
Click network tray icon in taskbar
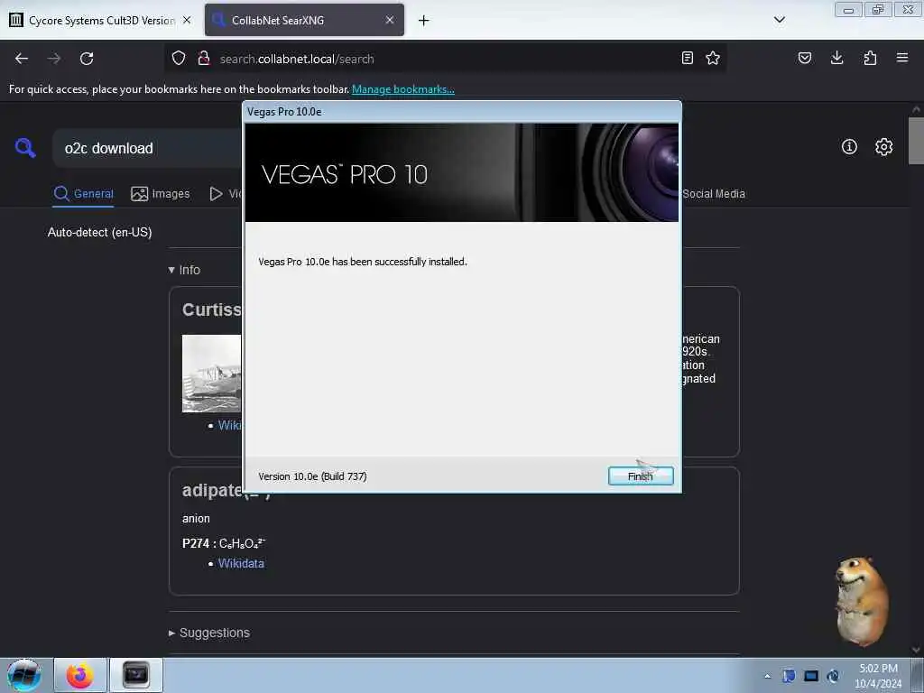click(811, 676)
